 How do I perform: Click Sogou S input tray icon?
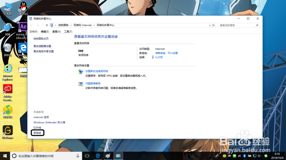coord(266,156)
